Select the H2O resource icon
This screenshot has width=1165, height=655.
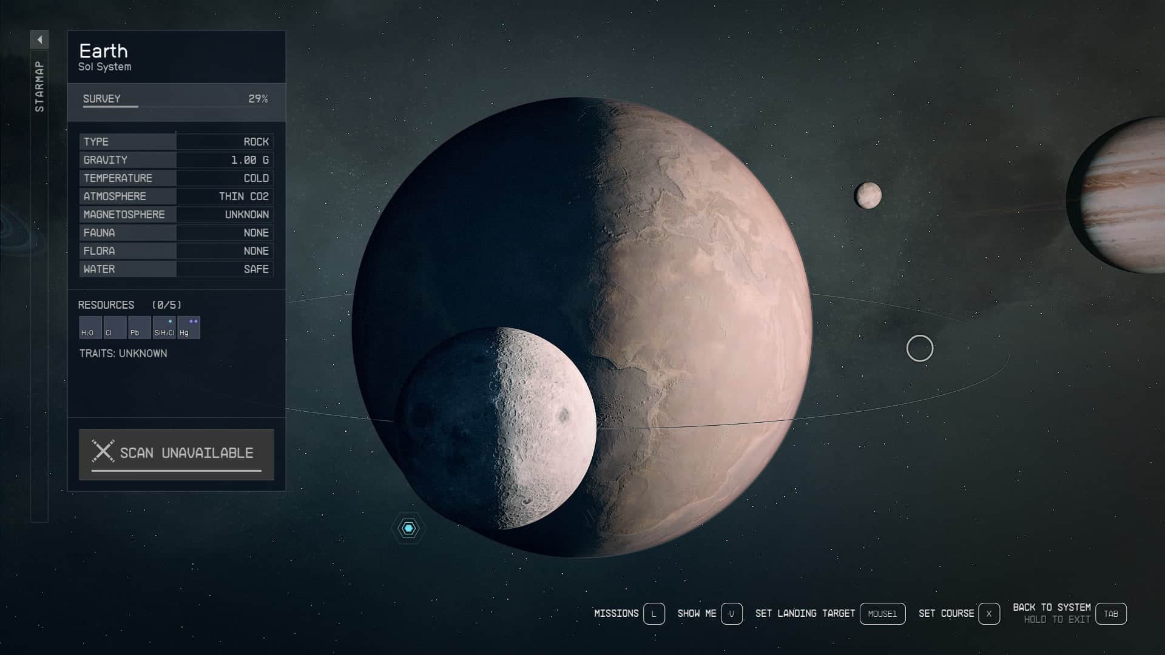click(90, 327)
